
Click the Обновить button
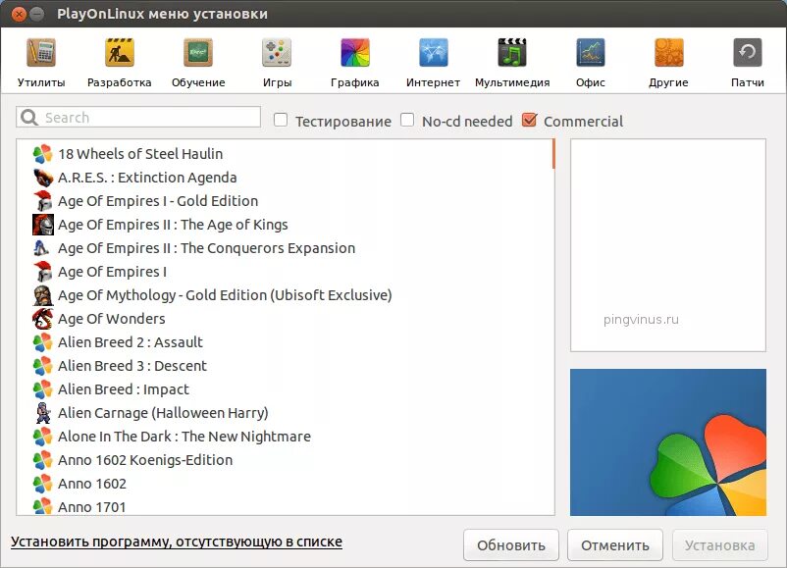click(511, 544)
